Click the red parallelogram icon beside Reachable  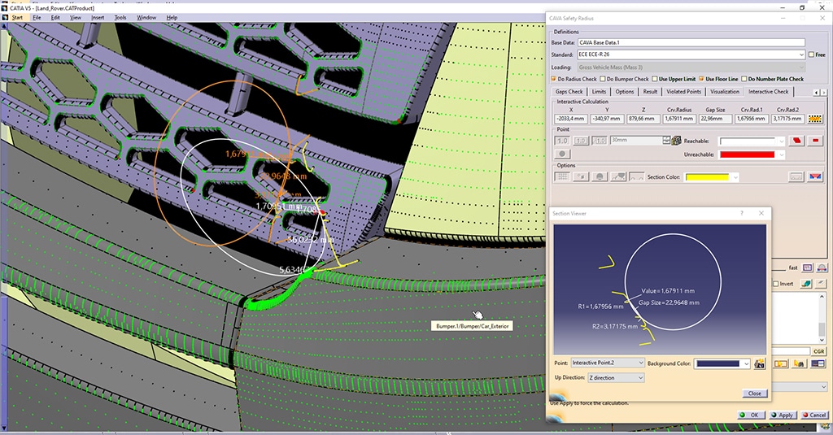click(796, 141)
